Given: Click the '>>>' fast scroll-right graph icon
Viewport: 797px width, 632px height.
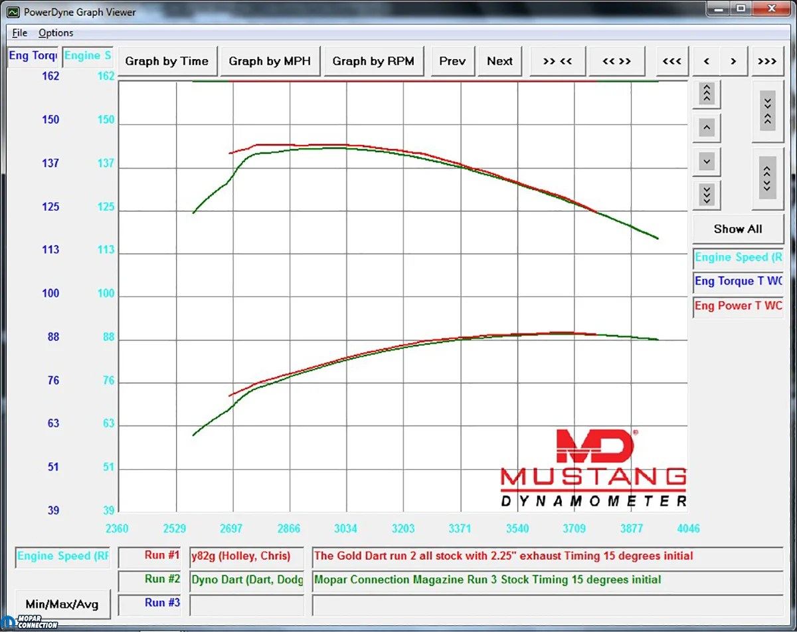Looking at the screenshot, I should pyautogui.click(x=767, y=60).
